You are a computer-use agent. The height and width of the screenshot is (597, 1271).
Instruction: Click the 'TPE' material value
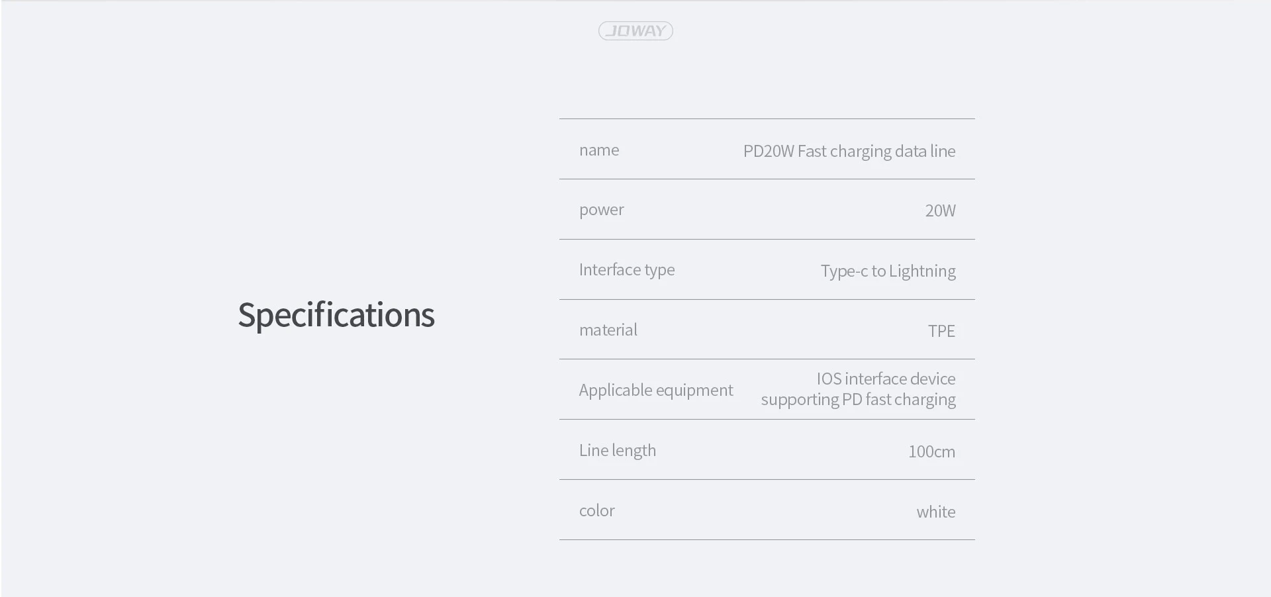(x=941, y=331)
